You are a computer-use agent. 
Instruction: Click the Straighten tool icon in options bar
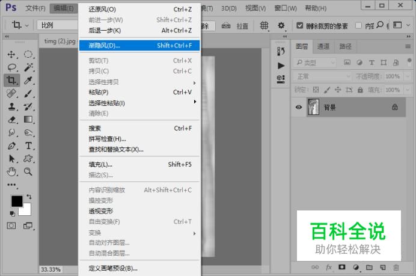click(226, 26)
